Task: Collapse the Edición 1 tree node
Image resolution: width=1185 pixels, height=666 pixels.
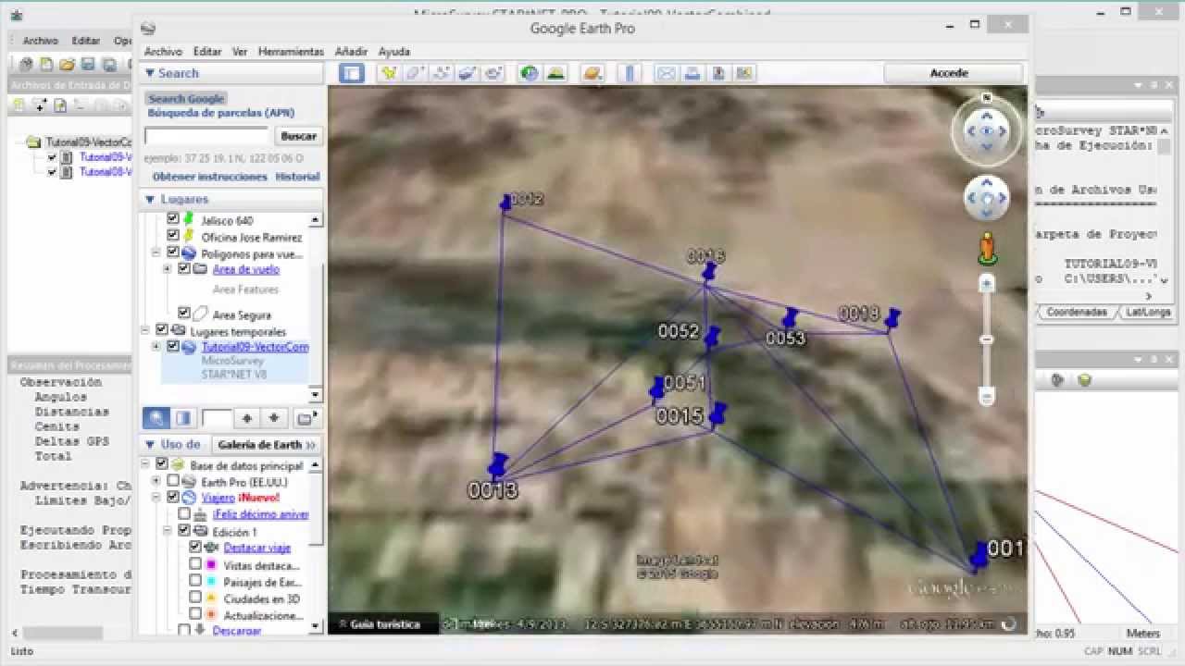Action: [168, 531]
